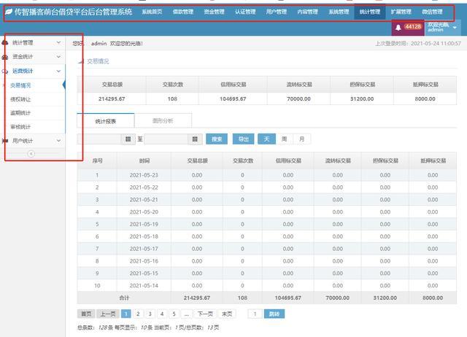Click the pagination ellipsis button
The height and width of the screenshot is (337, 467).
pyautogui.click(x=187, y=314)
